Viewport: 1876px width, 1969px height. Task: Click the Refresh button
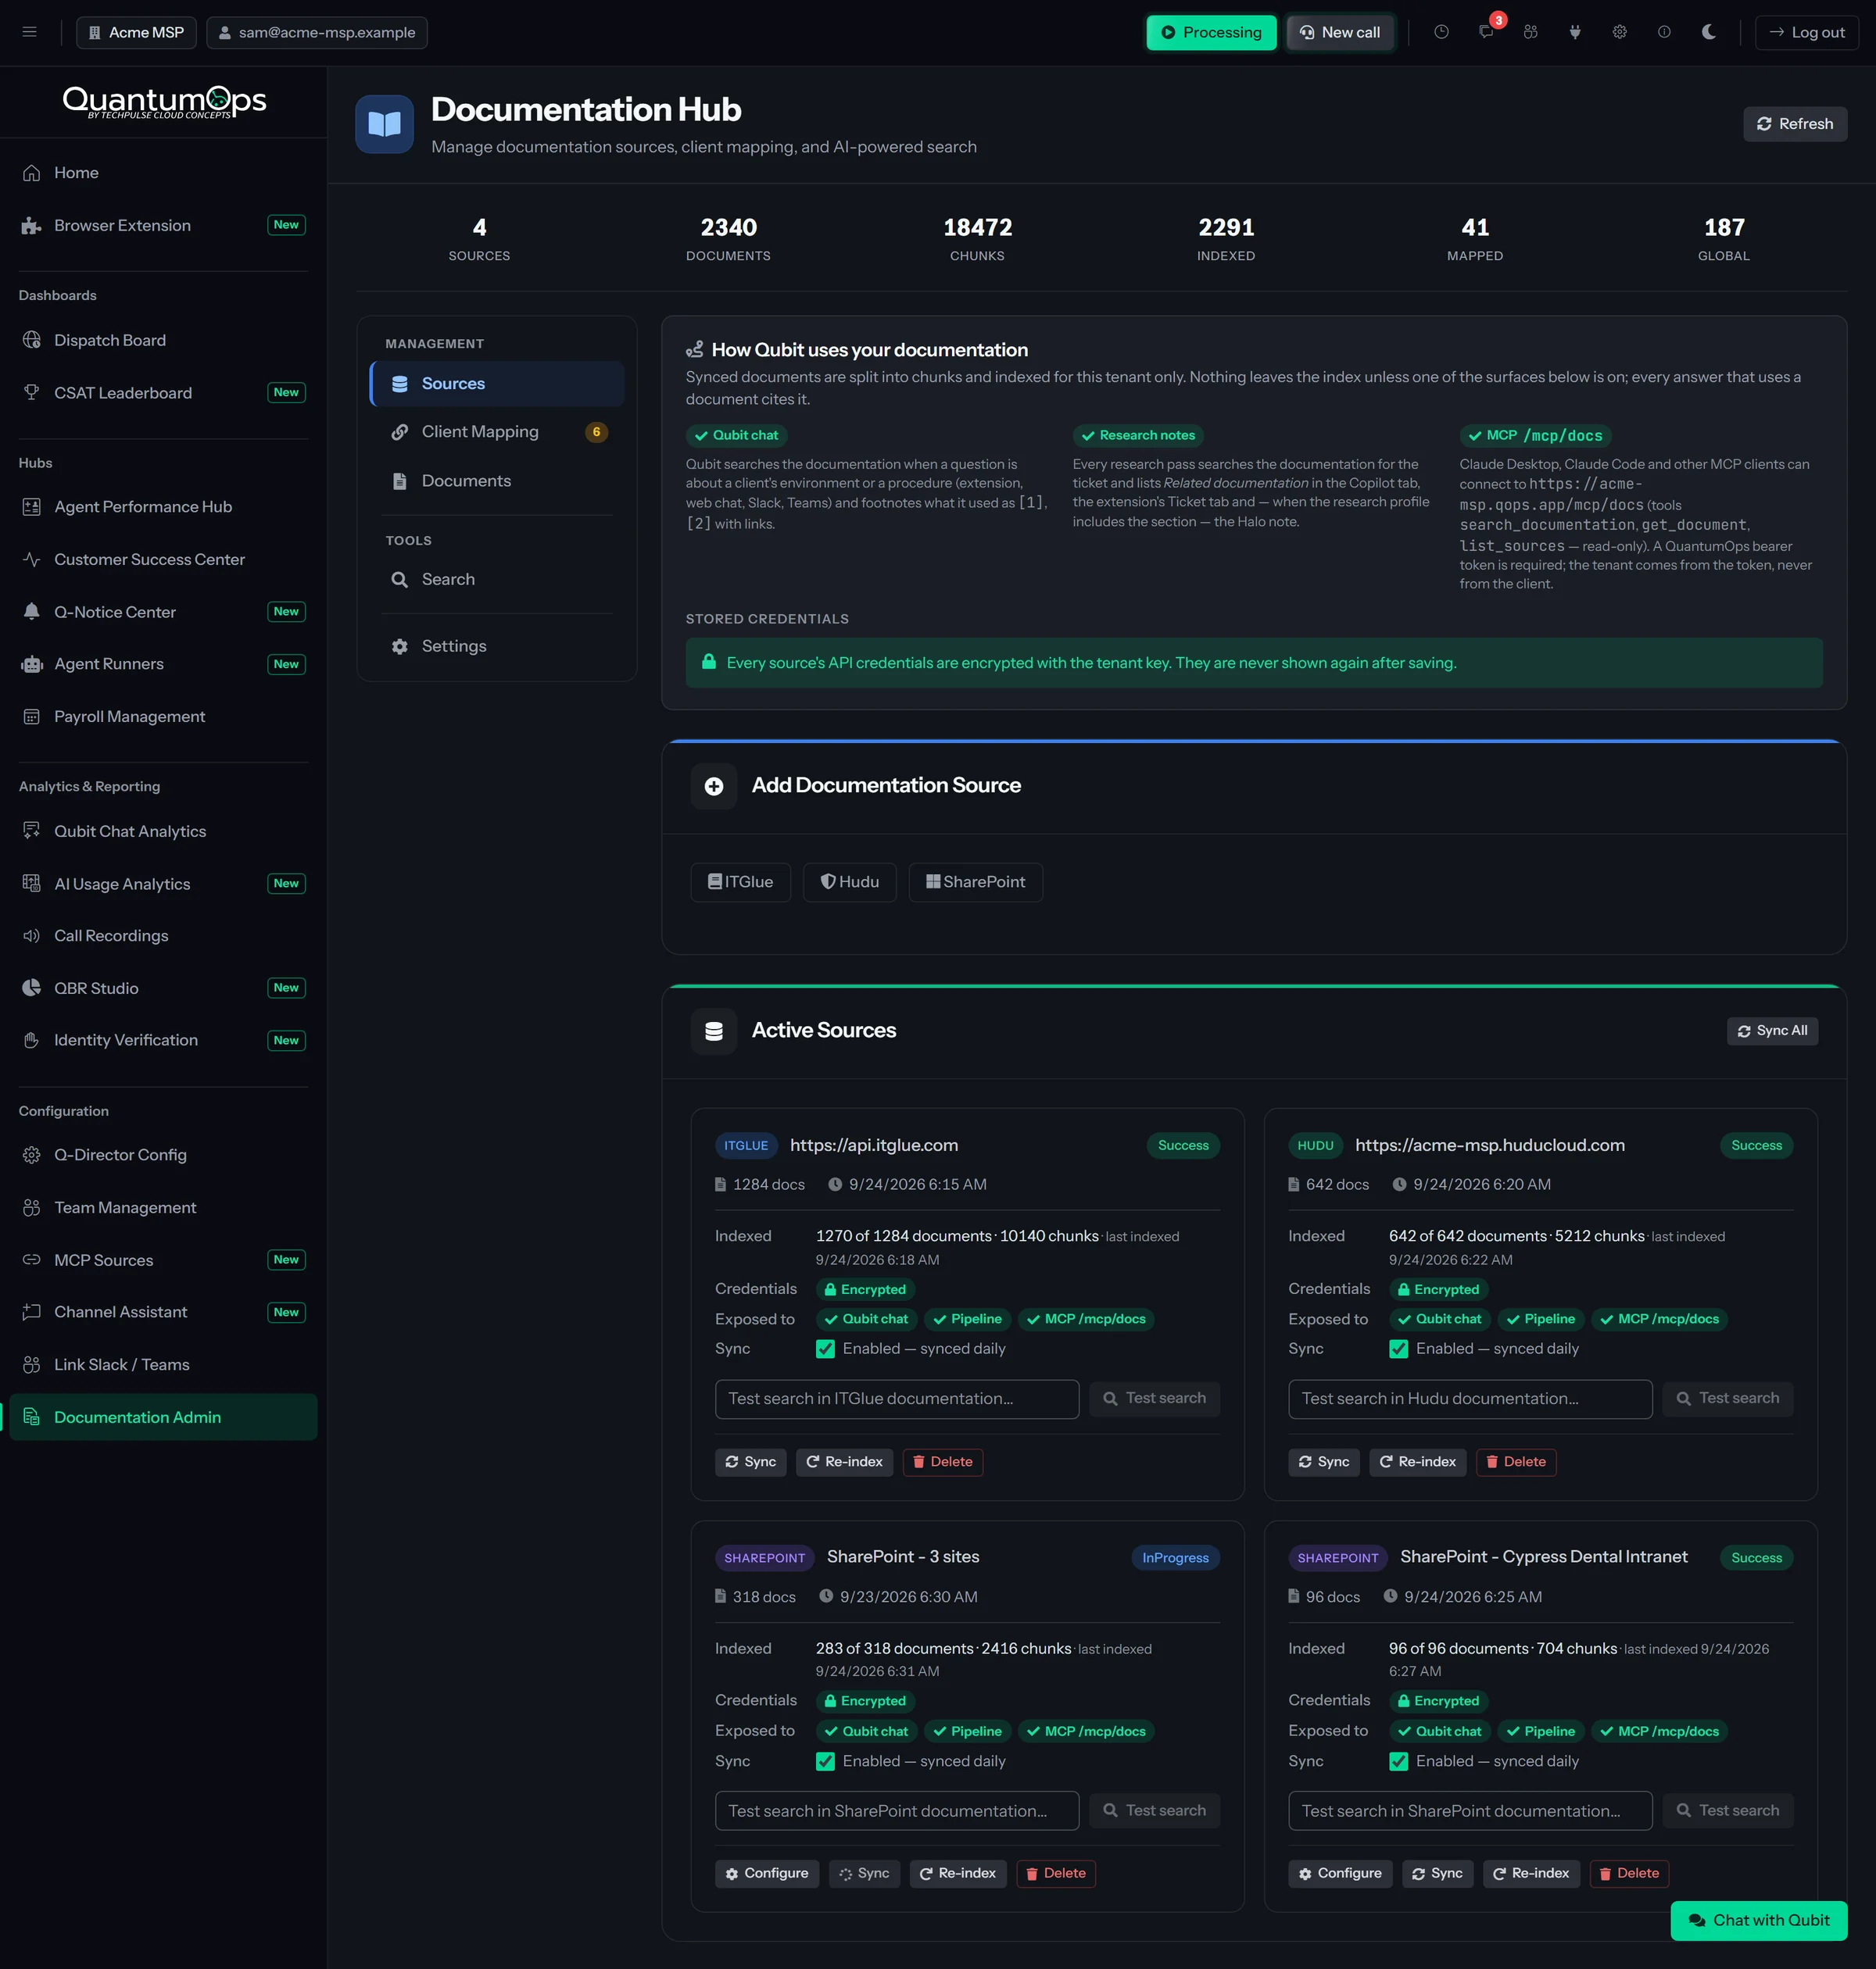pos(1795,124)
